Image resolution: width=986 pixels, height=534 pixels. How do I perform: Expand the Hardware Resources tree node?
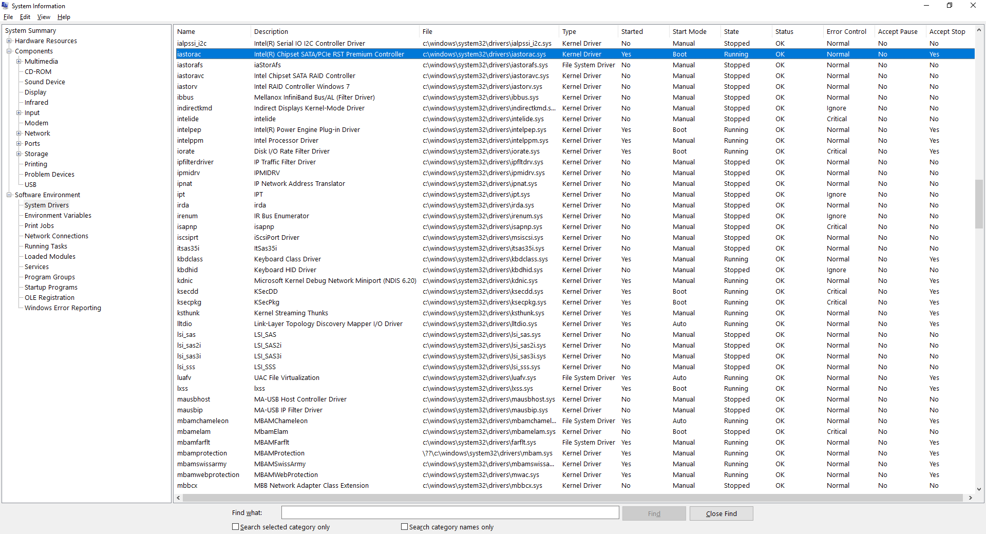pos(9,41)
